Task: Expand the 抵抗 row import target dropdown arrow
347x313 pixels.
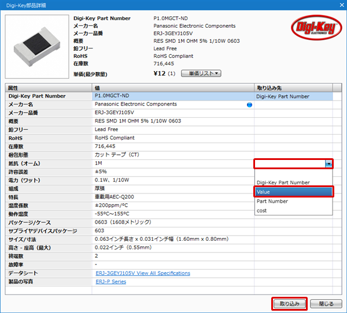Action: (329, 164)
